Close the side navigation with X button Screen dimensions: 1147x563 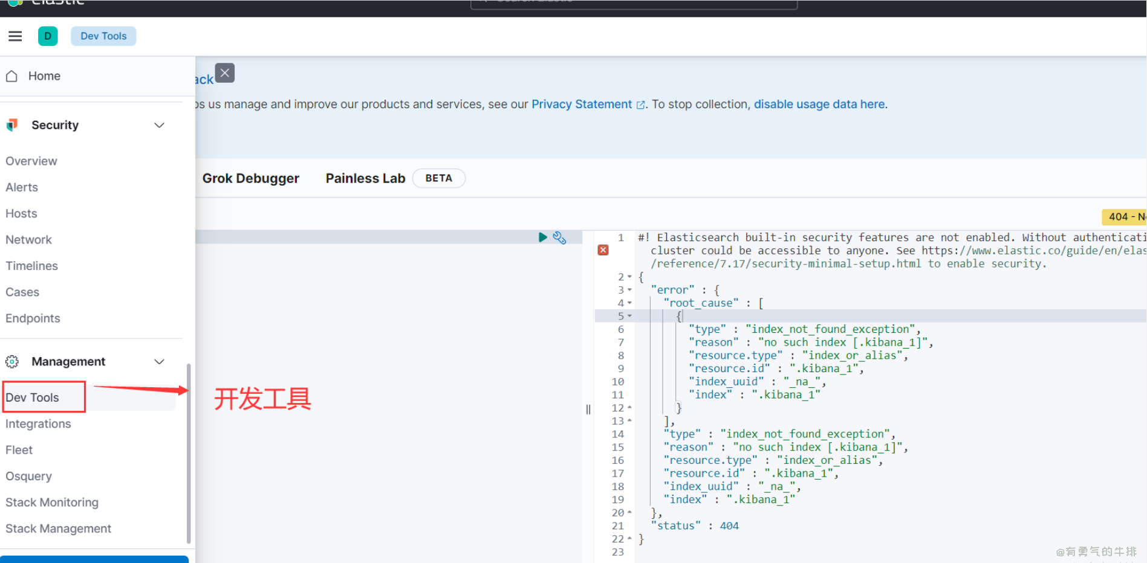(225, 73)
